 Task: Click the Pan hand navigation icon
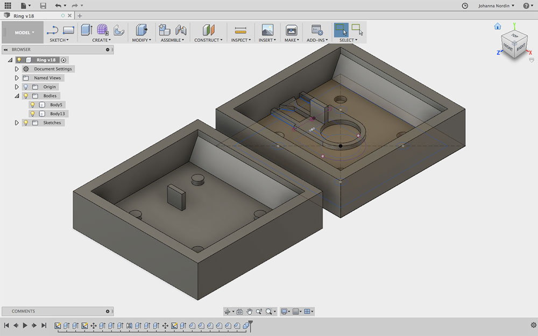coord(250,311)
